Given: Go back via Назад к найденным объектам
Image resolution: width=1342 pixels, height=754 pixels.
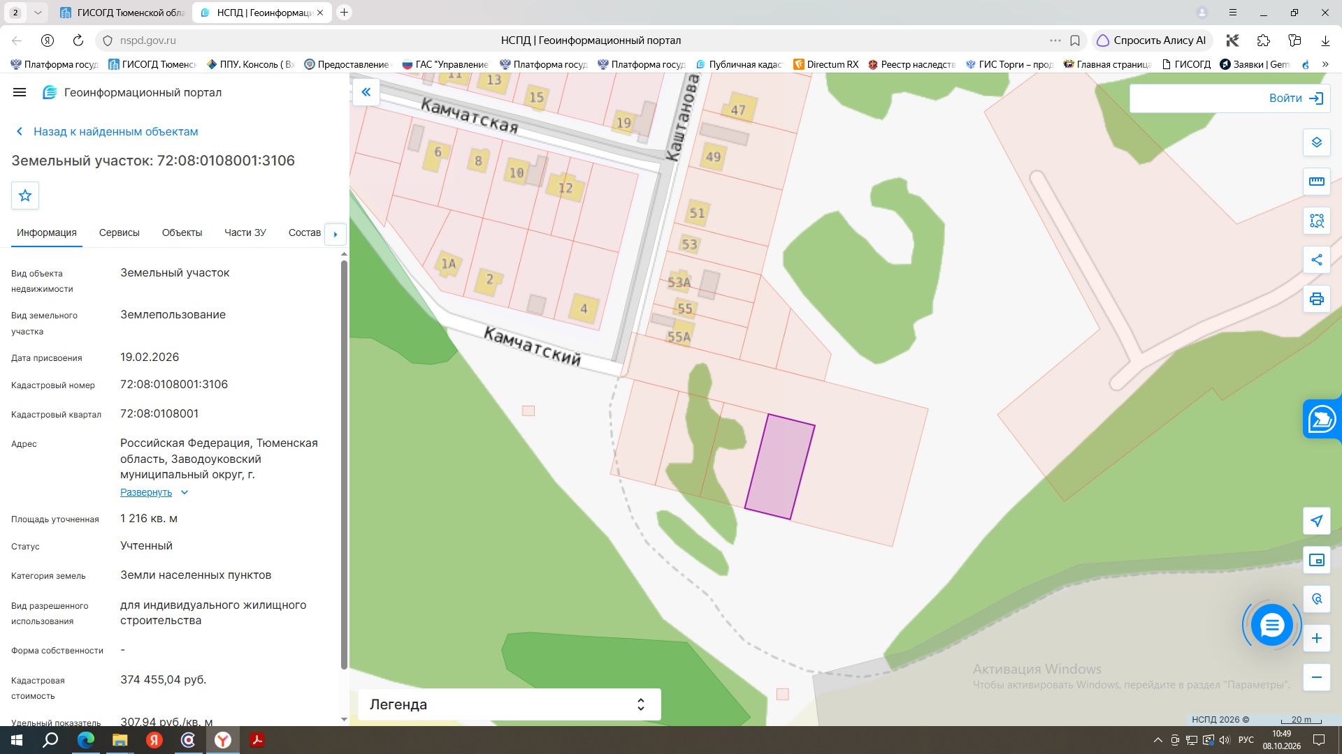Looking at the screenshot, I should click(107, 131).
